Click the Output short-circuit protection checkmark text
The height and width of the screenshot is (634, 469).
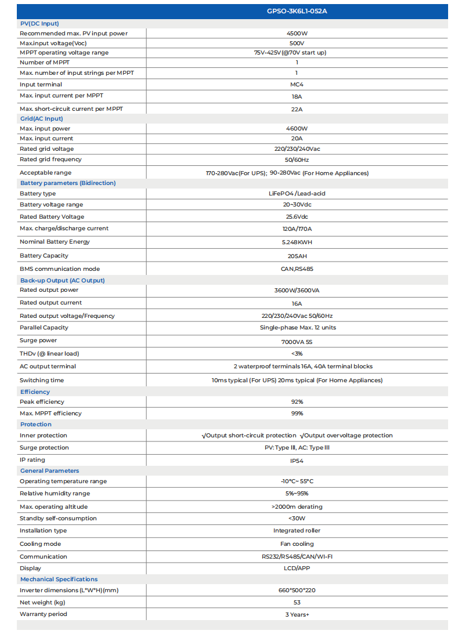[x=249, y=436]
